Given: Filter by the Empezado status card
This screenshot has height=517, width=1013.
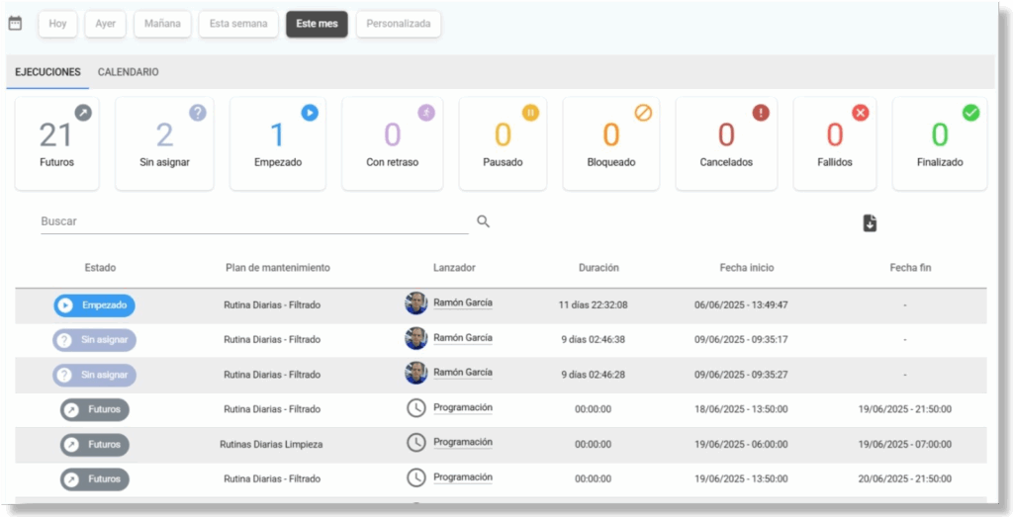Looking at the screenshot, I should coord(278,143).
